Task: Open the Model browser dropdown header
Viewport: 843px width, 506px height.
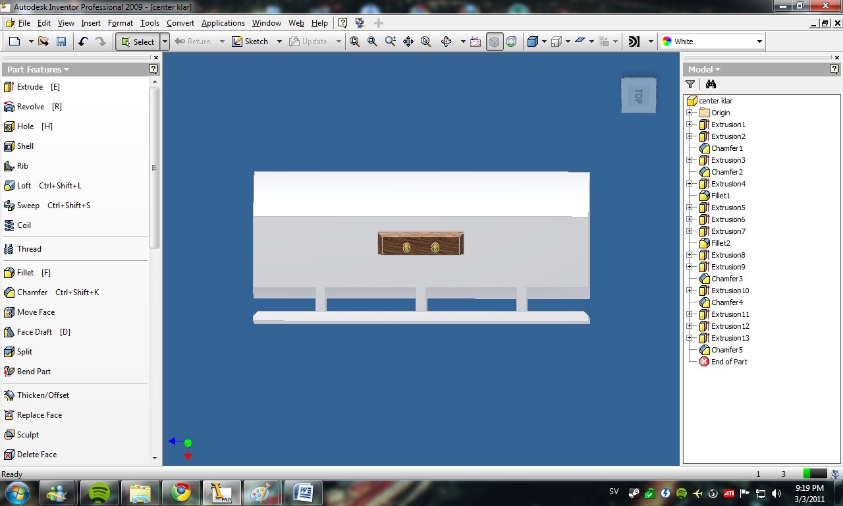Action: (x=704, y=69)
